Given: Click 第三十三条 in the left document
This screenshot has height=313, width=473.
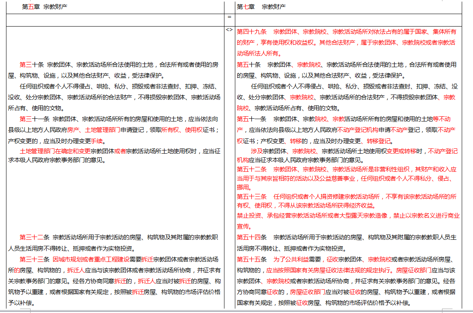Looking at the screenshot, I should (x=35, y=259).
